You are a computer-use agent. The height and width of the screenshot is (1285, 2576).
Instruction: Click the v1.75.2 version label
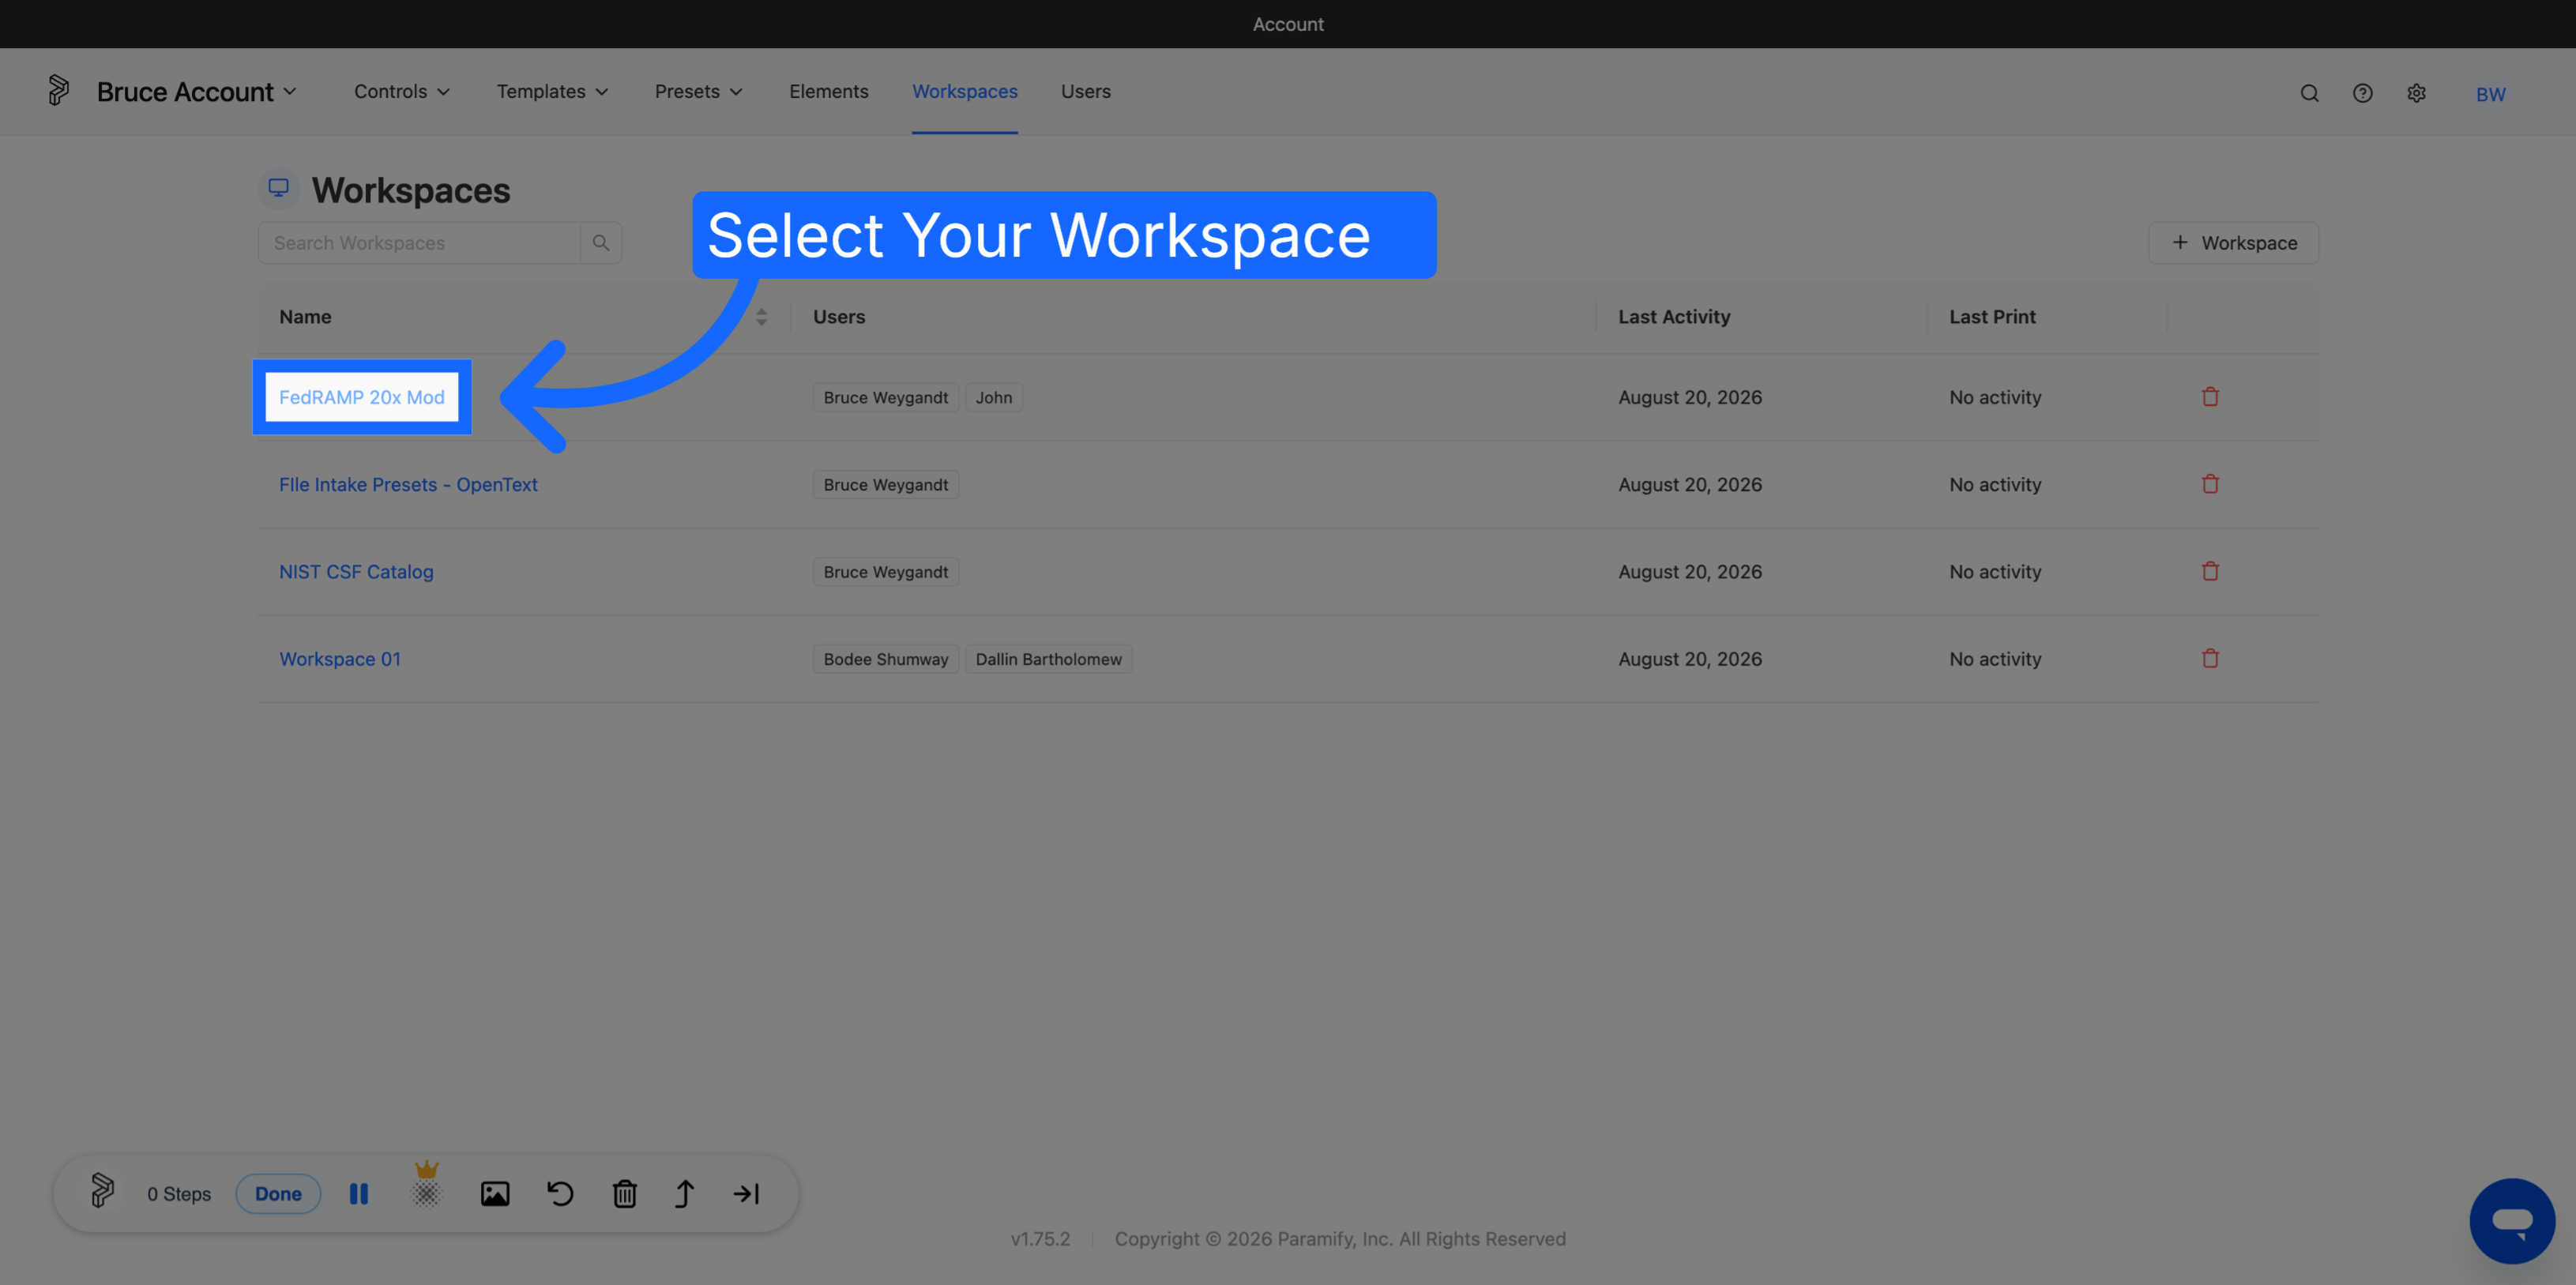1040,1238
